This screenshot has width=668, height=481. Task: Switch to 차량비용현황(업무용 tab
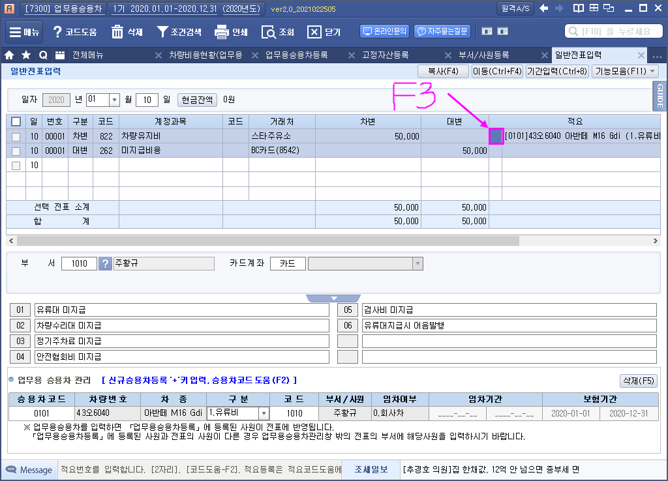205,55
